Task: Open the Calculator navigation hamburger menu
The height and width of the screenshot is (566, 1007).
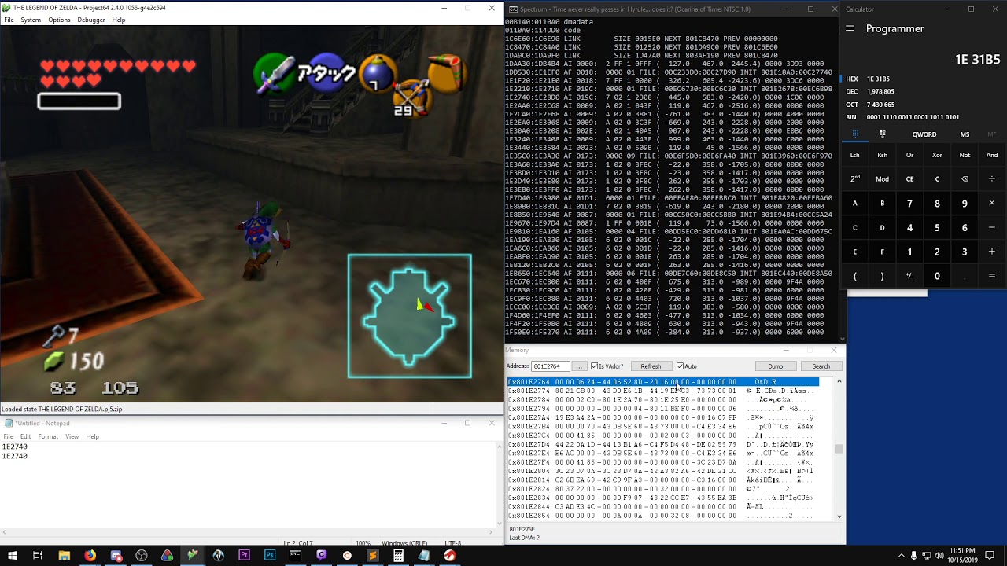Action: (x=850, y=28)
